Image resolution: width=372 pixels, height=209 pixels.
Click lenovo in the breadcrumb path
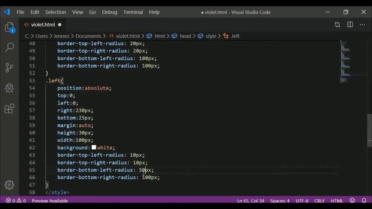(x=62, y=36)
